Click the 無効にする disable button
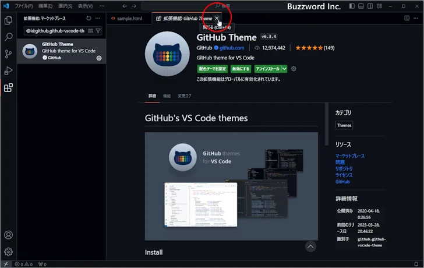The height and width of the screenshot is (268, 424). [x=241, y=69]
